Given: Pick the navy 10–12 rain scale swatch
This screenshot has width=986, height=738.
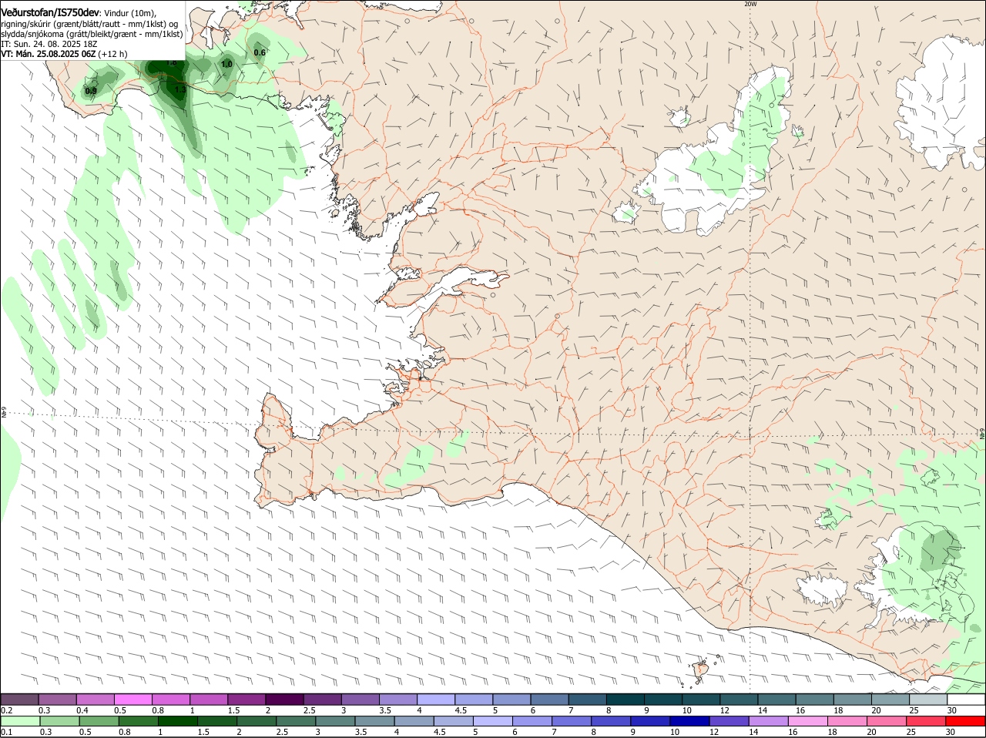Looking at the screenshot, I should 692,721.
